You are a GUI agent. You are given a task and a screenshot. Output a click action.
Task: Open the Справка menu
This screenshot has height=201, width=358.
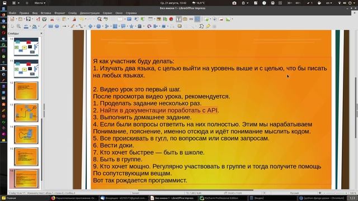(131, 13)
